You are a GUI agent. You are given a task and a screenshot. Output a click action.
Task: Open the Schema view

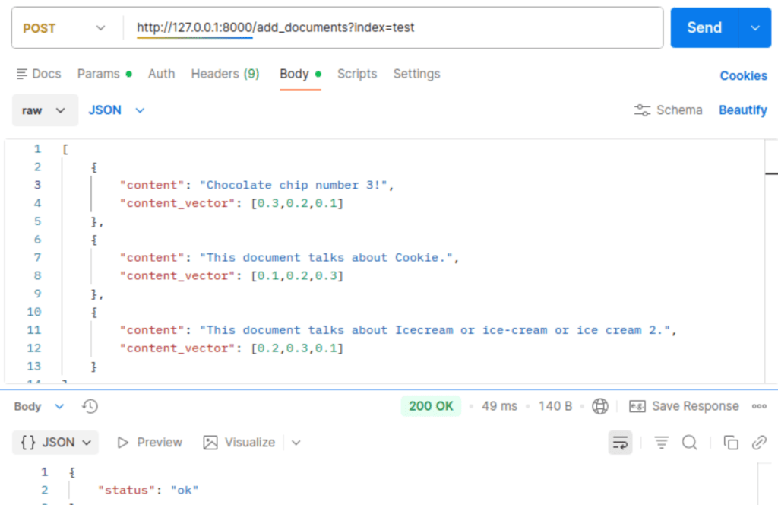(x=669, y=110)
